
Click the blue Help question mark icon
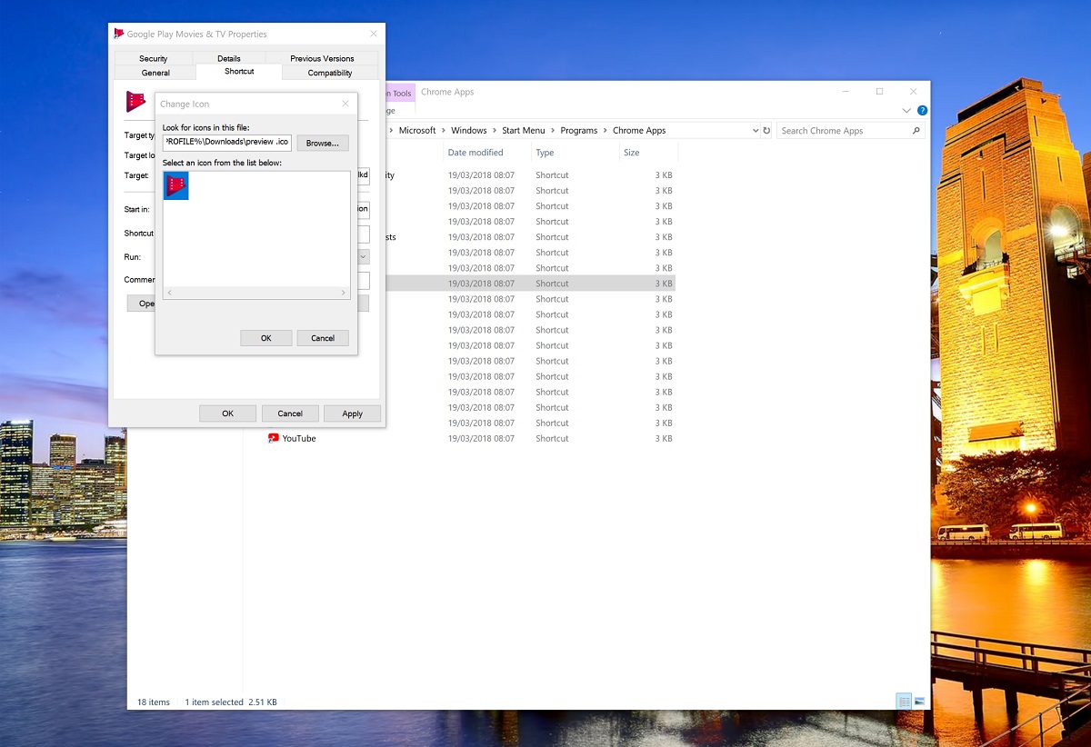pyautogui.click(x=922, y=110)
